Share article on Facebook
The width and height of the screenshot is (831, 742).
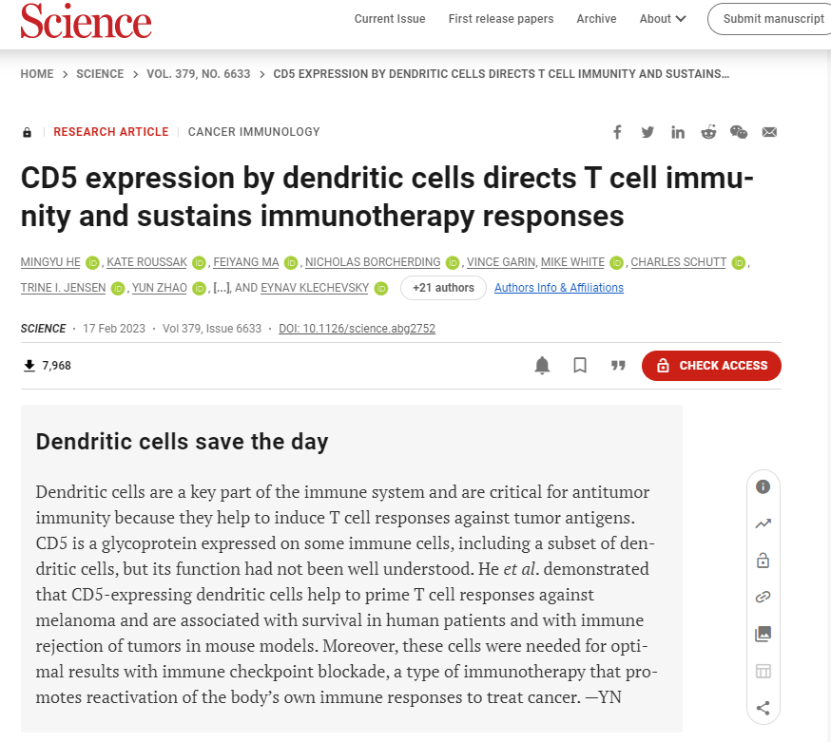617,132
